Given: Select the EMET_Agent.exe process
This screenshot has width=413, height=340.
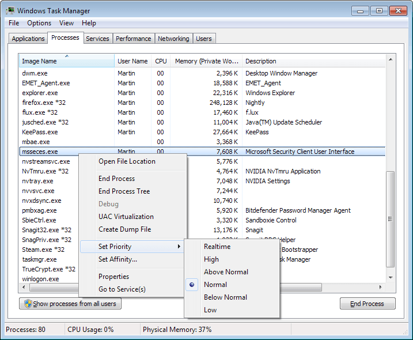Looking at the screenshot, I should click(202, 83).
